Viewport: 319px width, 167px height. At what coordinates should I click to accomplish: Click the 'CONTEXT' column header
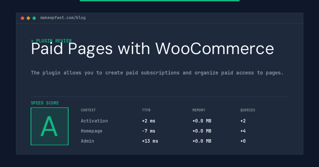pos(88,110)
